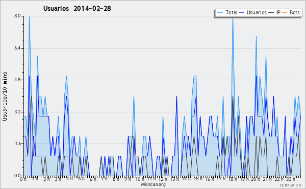Click the 'IP' legend entry
306x189 pixels.
[x=274, y=12]
